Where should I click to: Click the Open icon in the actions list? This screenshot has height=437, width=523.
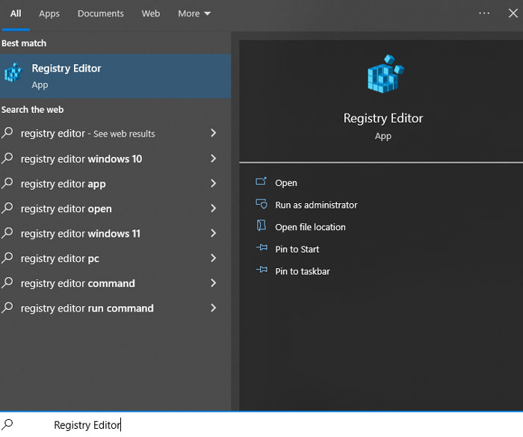tap(261, 181)
